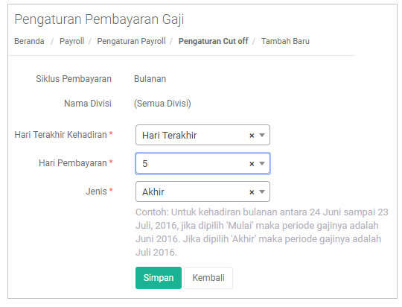Click the Hari Terakhir Kehadiran label
Image resolution: width=402 pixels, height=307 pixels.
pos(60,135)
